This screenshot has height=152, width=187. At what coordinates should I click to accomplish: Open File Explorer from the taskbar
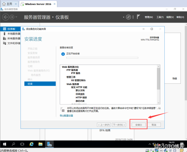pyautogui.click(x=40, y=144)
